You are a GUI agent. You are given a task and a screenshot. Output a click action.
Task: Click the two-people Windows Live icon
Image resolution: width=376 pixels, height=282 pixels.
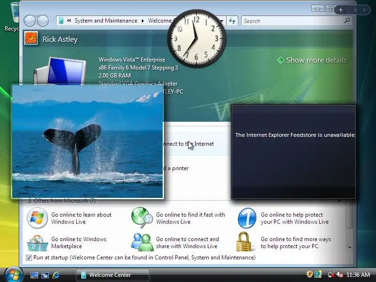click(142, 242)
